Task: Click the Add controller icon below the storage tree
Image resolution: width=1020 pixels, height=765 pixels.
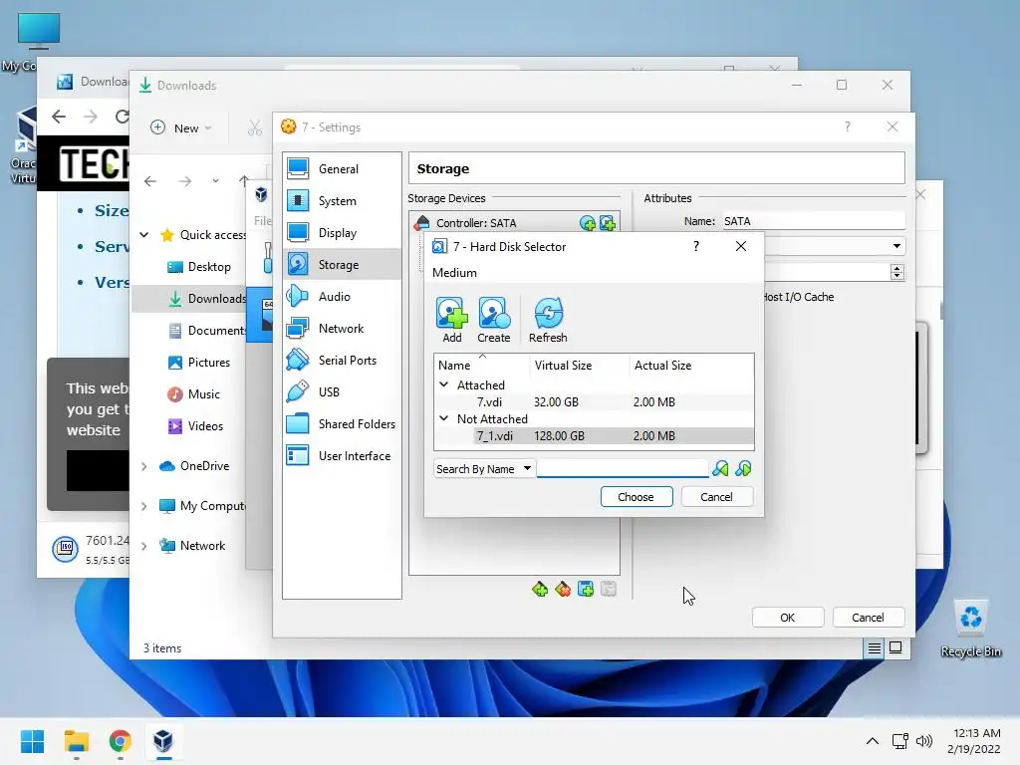Action: pos(540,590)
